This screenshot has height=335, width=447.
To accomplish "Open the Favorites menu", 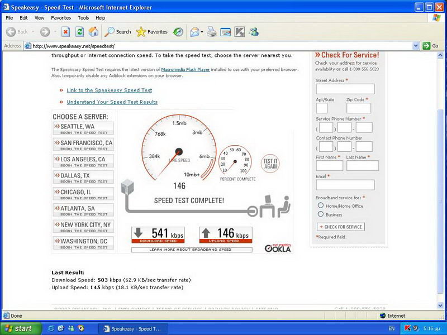I will (x=61, y=18).
